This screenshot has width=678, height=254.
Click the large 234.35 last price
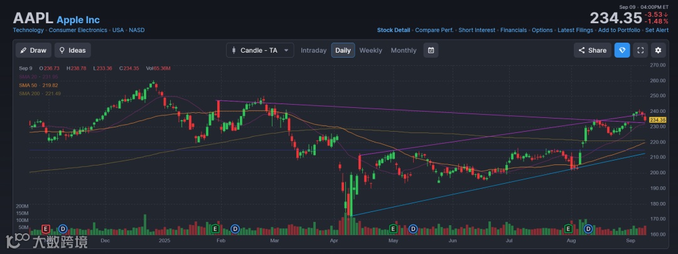point(616,18)
